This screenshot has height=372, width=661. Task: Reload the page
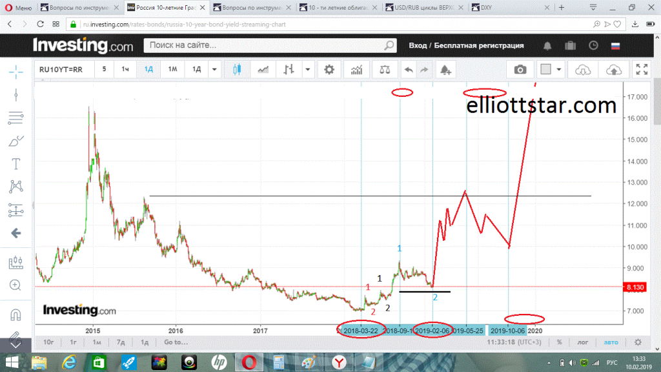40,24
